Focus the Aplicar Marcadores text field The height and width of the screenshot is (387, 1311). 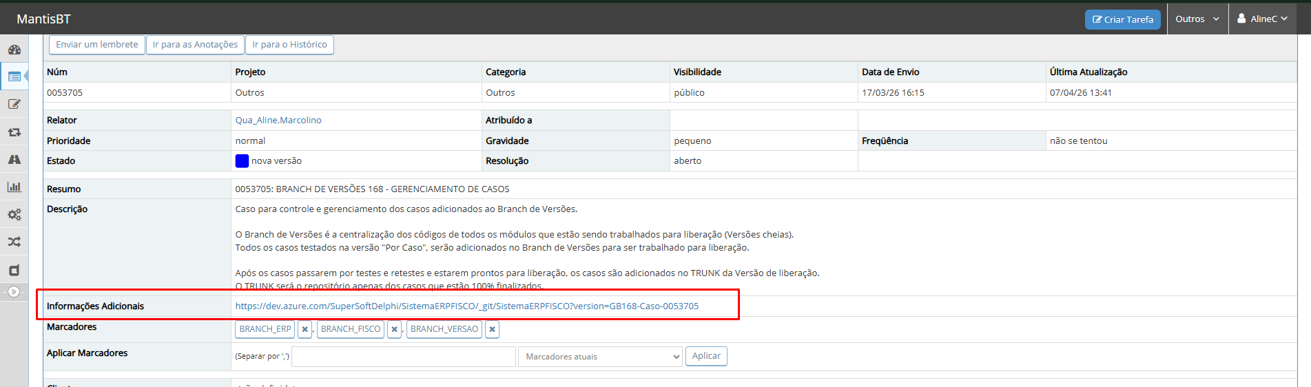point(404,357)
